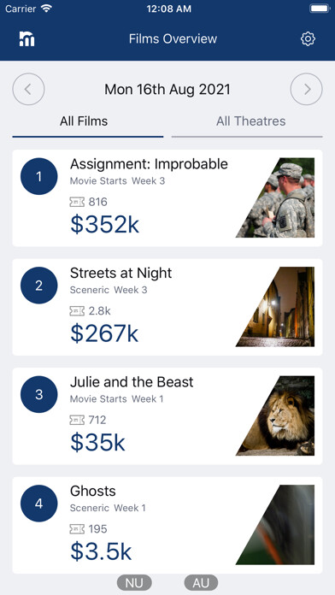335x595 pixels.
Task: Go to next day with right arrow
Action: pos(307,89)
